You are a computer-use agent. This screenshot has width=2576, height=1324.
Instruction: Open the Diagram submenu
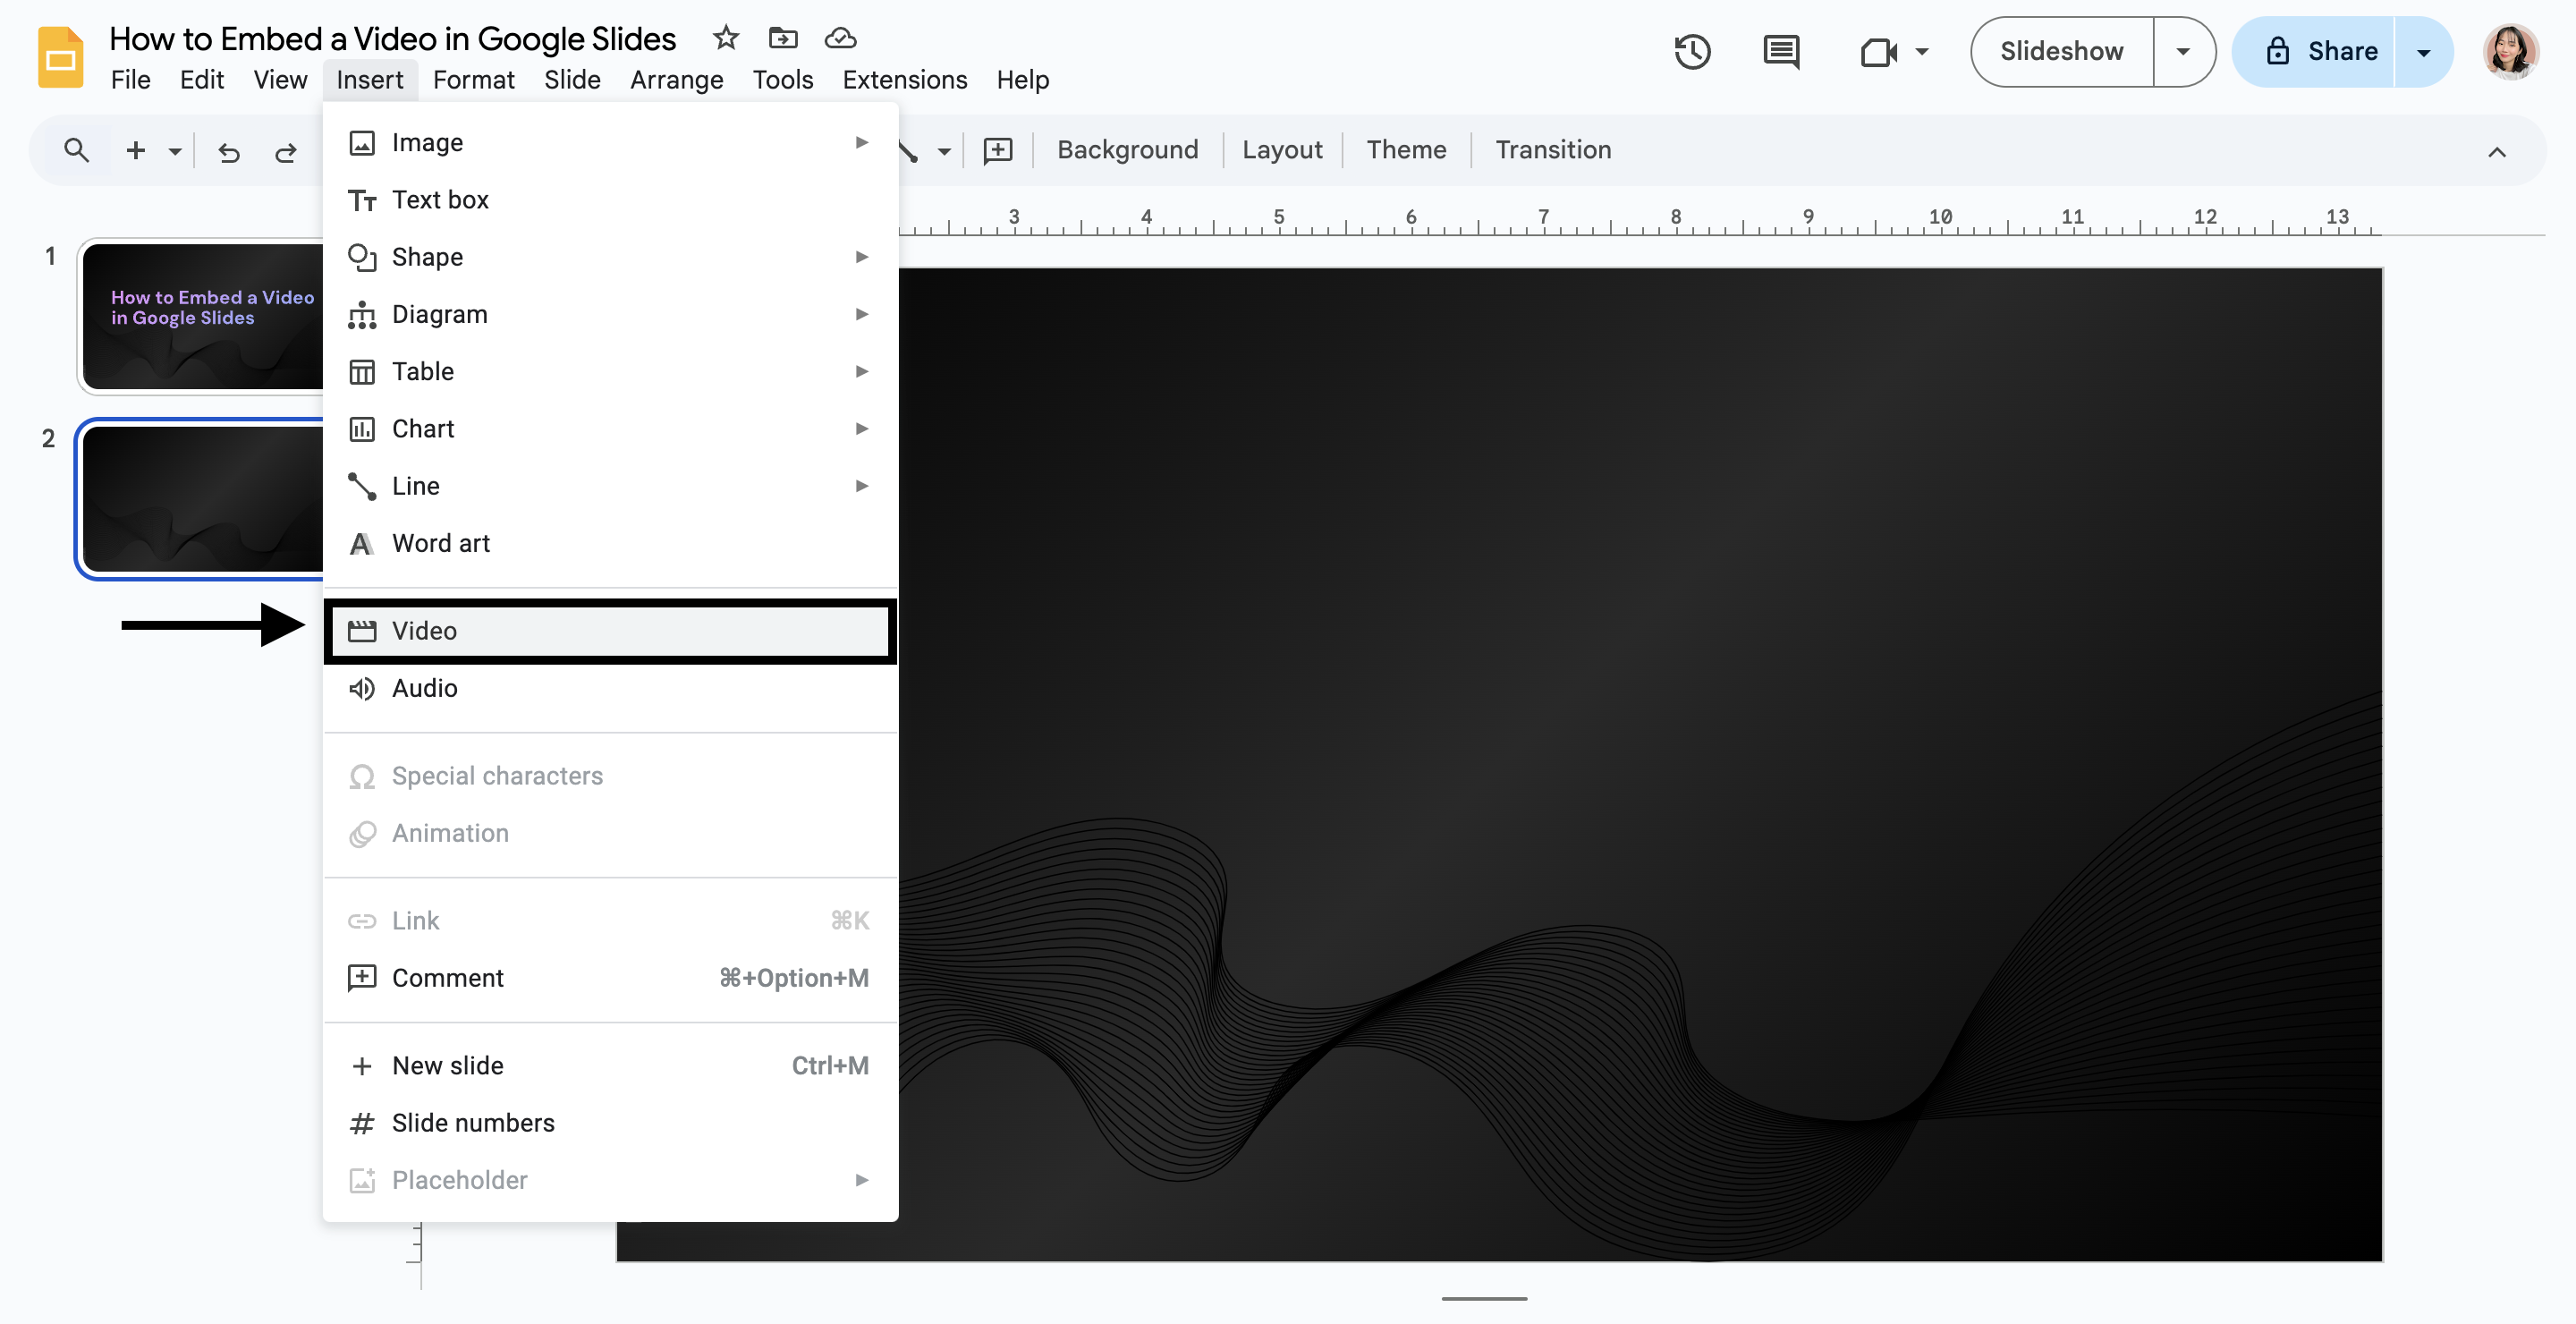pyautogui.click(x=609, y=314)
